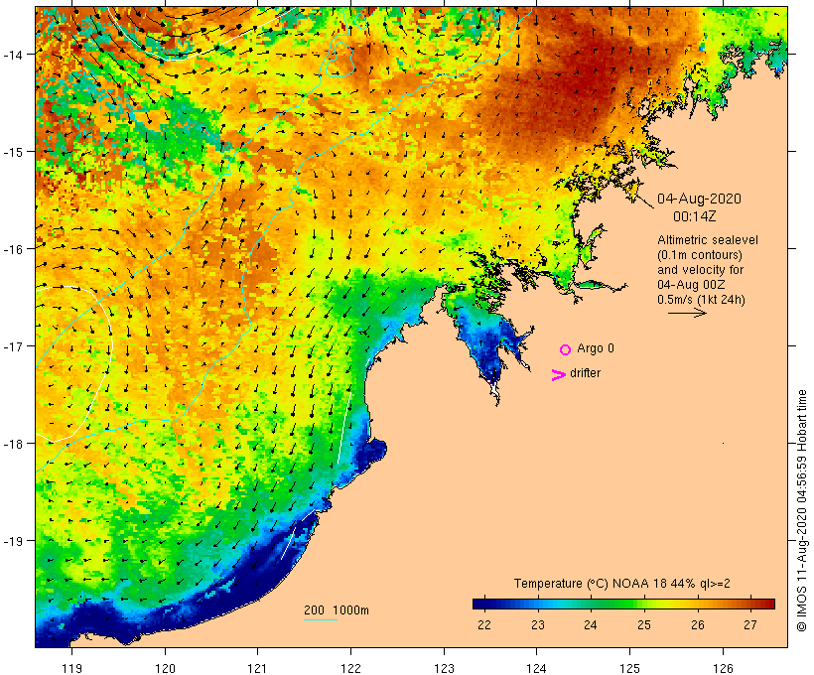Click the '04-Aug 00Z' text line
The height and width of the screenshot is (675, 814).
(x=691, y=285)
